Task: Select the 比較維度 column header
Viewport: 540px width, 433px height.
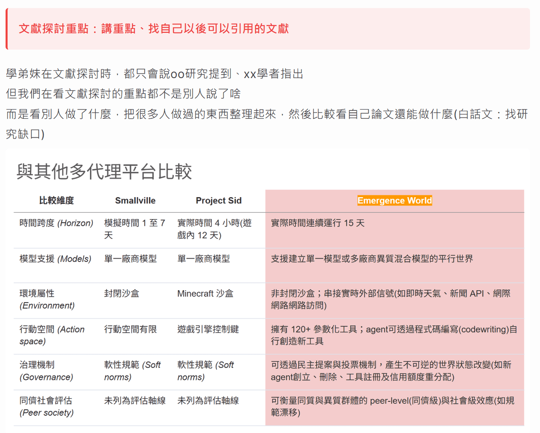Action: click(x=56, y=200)
